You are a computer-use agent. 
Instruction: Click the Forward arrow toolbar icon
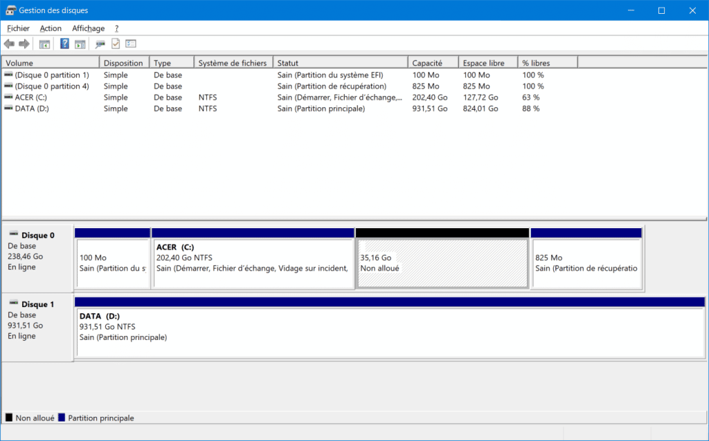tap(24, 44)
